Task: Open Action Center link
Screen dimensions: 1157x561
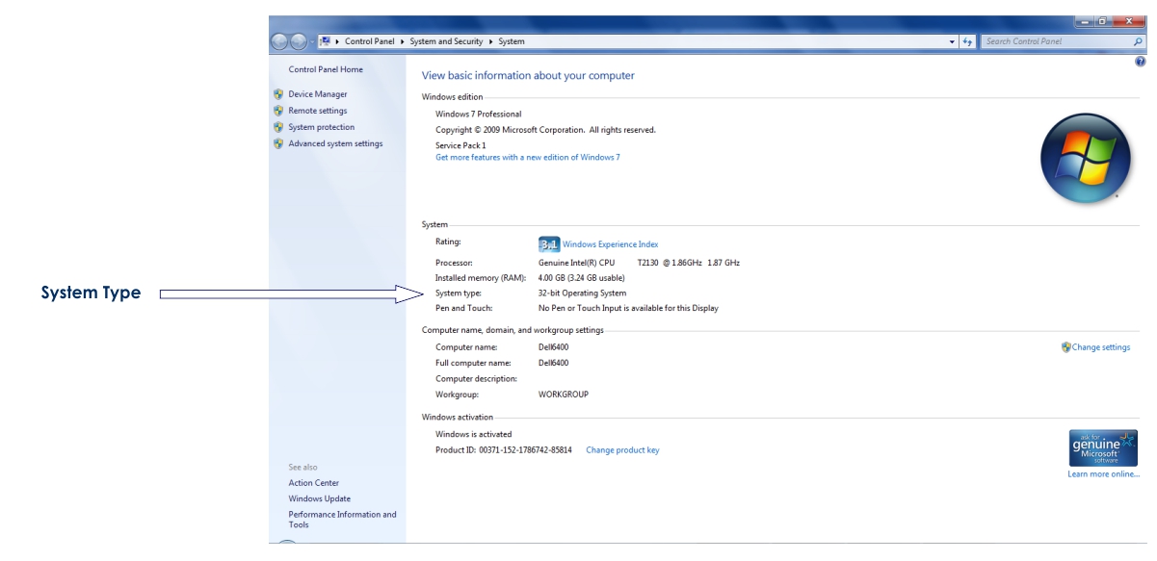Action: tap(314, 483)
